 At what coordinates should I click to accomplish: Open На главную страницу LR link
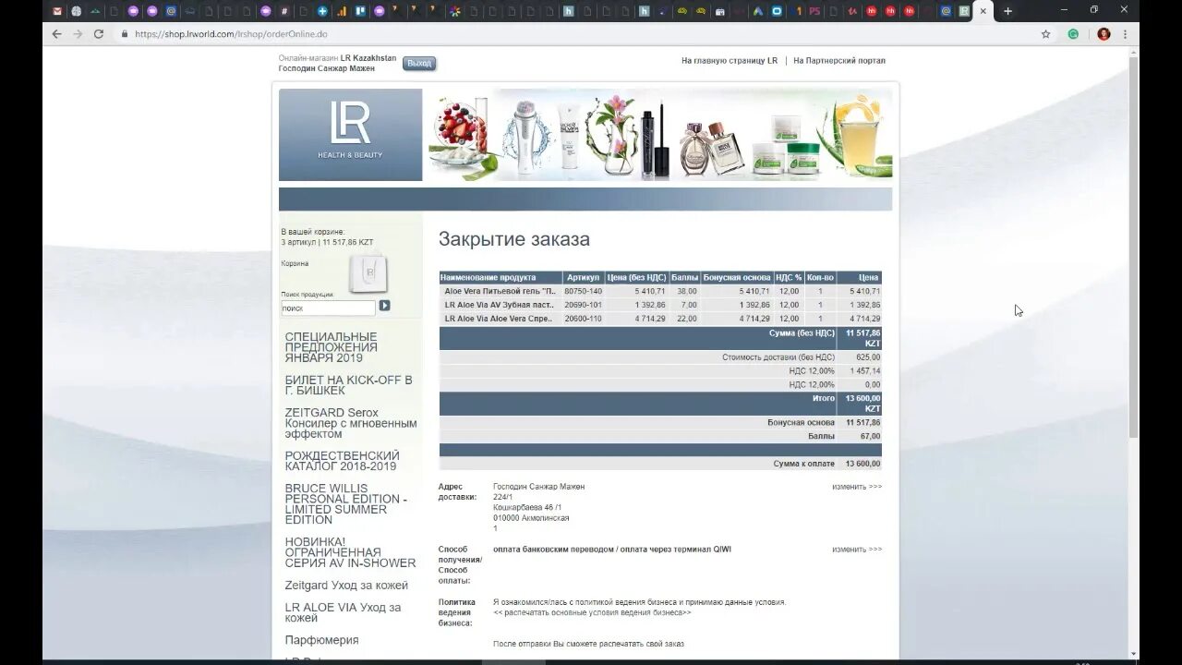point(730,61)
